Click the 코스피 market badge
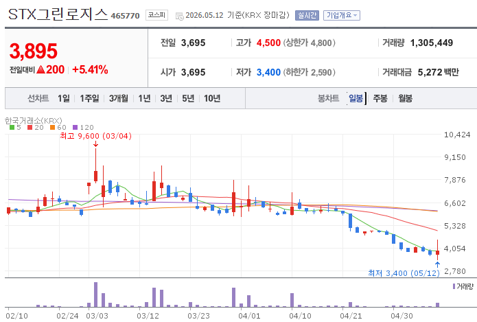 coord(156,15)
